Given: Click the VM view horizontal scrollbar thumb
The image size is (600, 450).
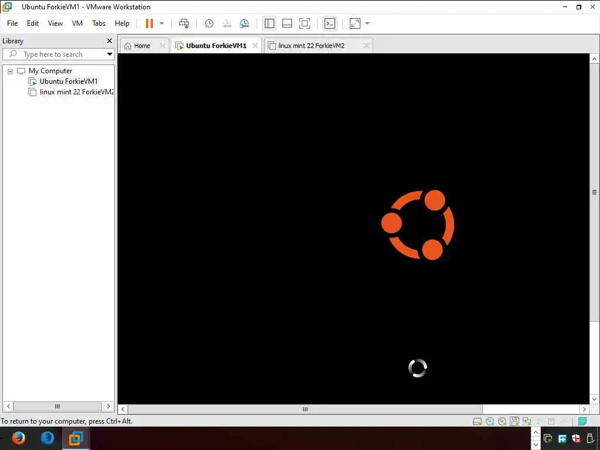Looking at the screenshot, I should (x=305, y=409).
